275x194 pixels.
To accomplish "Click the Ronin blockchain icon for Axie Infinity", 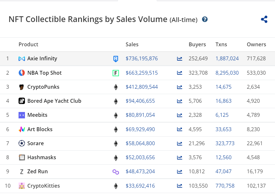I will pyautogui.click(x=116, y=59).
